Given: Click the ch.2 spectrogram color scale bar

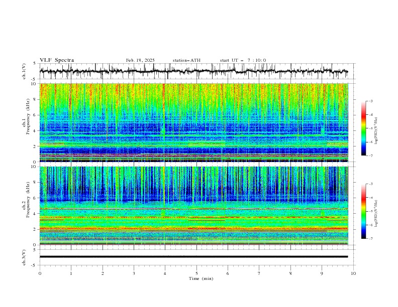Looking at the screenshot, I should pos(364,211).
